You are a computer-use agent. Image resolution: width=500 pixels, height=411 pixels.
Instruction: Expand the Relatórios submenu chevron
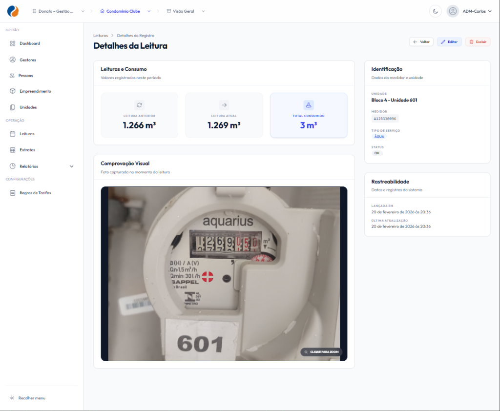coord(71,166)
